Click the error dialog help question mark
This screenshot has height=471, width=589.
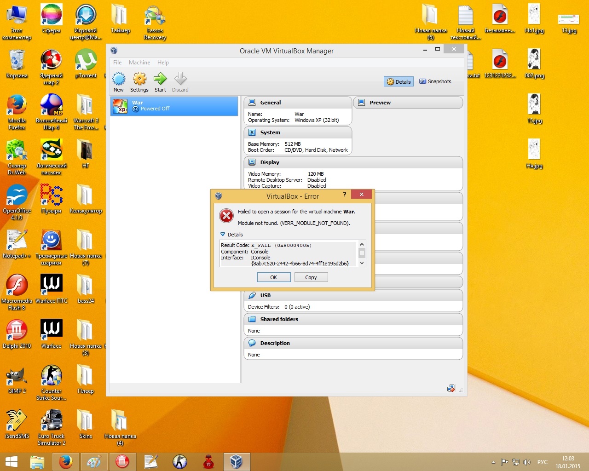pos(345,195)
